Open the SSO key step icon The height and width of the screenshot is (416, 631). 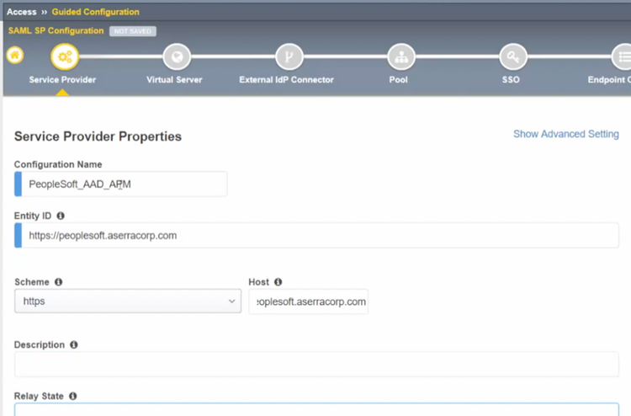point(513,56)
